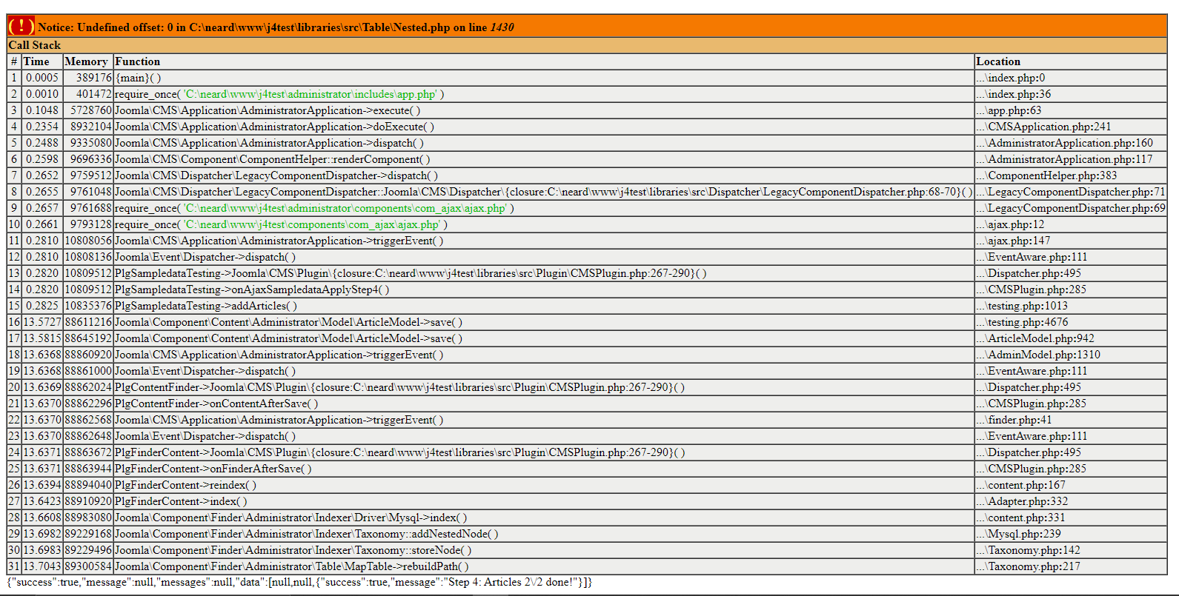Click the 'Time' column header
The image size is (1179, 596).
tap(36, 61)
